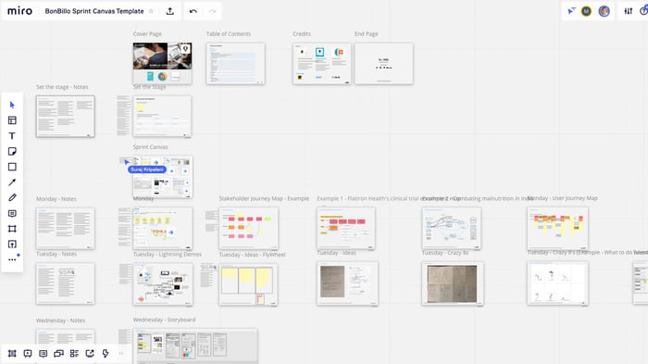Select the connection line arrow tool
The width and height of the screenshot is (648, 364).
12,182
